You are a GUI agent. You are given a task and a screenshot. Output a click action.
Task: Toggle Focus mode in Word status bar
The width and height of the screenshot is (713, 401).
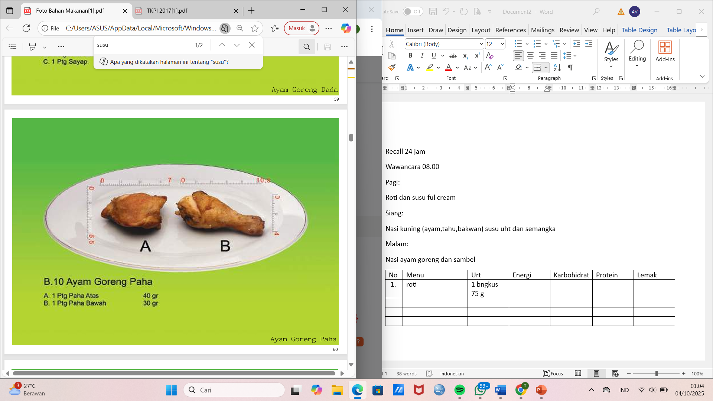tap(553, 374)
